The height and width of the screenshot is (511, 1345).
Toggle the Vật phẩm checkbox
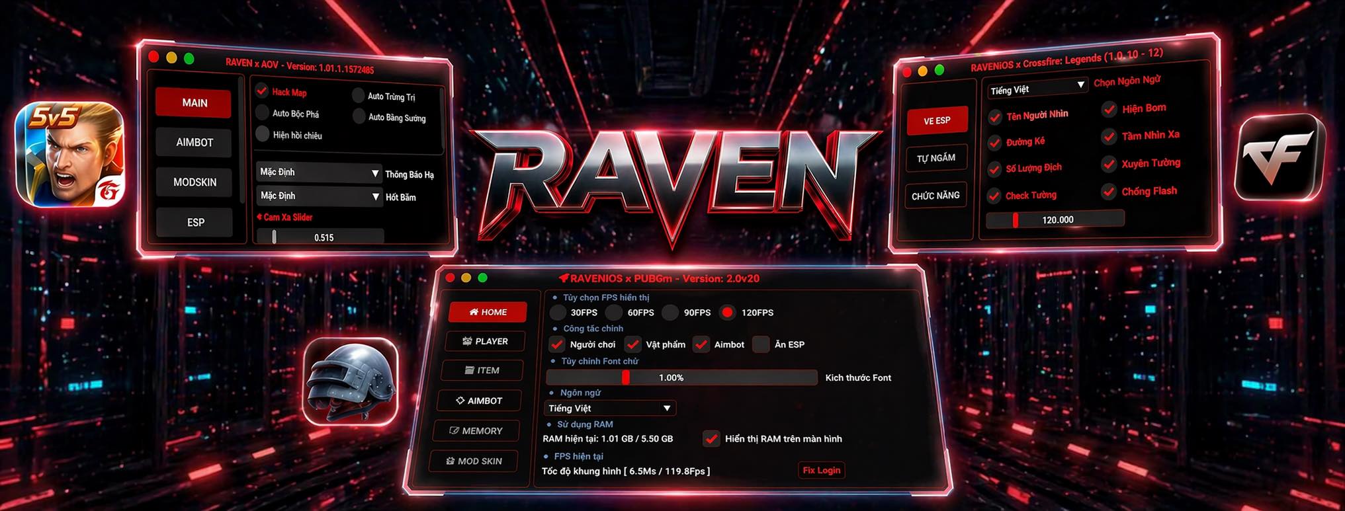[633, 344]
